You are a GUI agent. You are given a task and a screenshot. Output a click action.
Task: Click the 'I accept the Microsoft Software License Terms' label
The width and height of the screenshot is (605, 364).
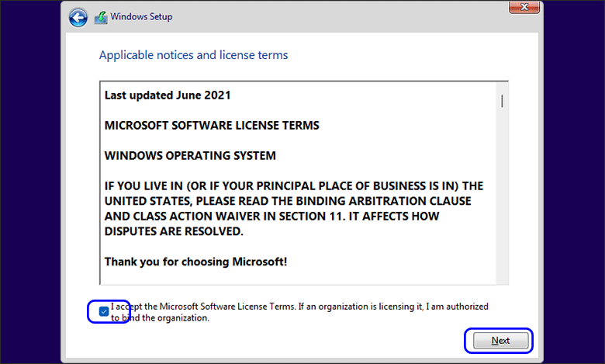pos(299,312)
